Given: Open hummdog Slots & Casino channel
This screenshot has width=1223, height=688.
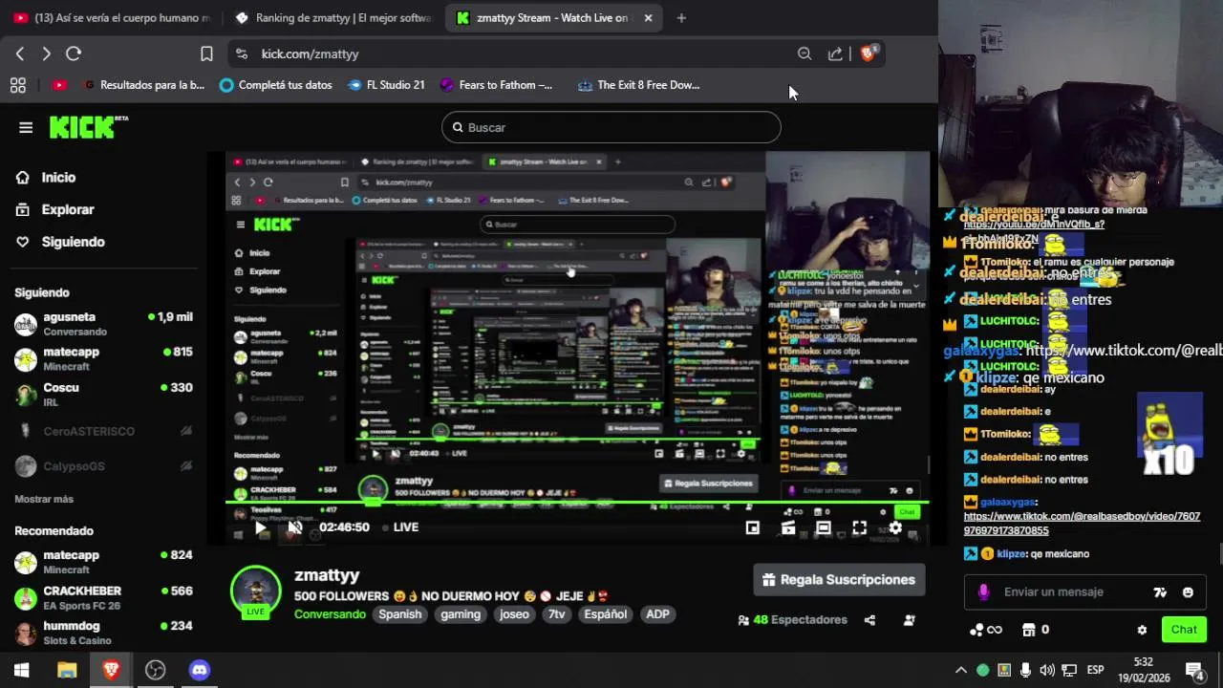Looking at the screenshot, I should [x=103, y=633].
